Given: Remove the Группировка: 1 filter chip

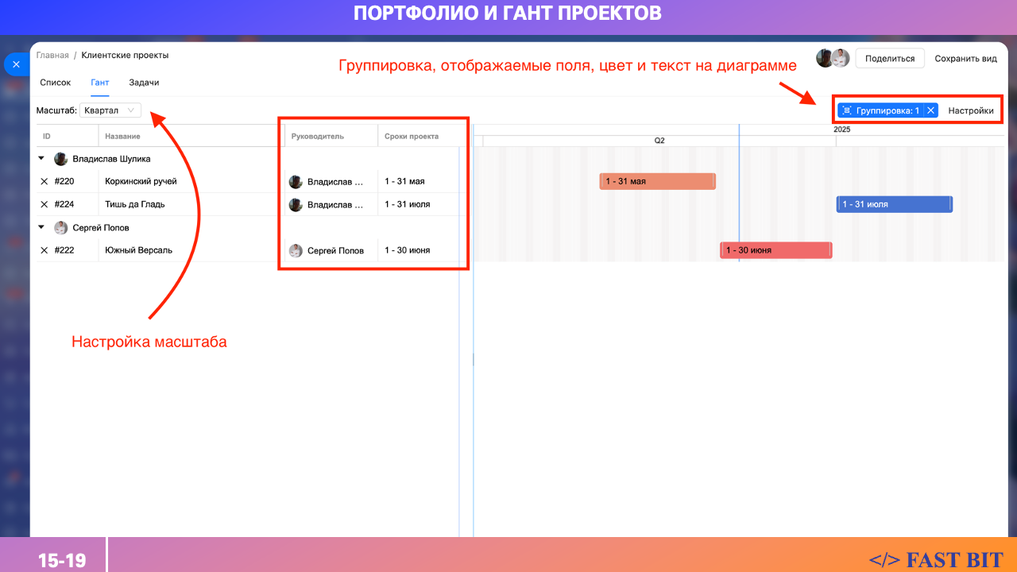Looking at the screenshot, I should (x=930, y=110).
